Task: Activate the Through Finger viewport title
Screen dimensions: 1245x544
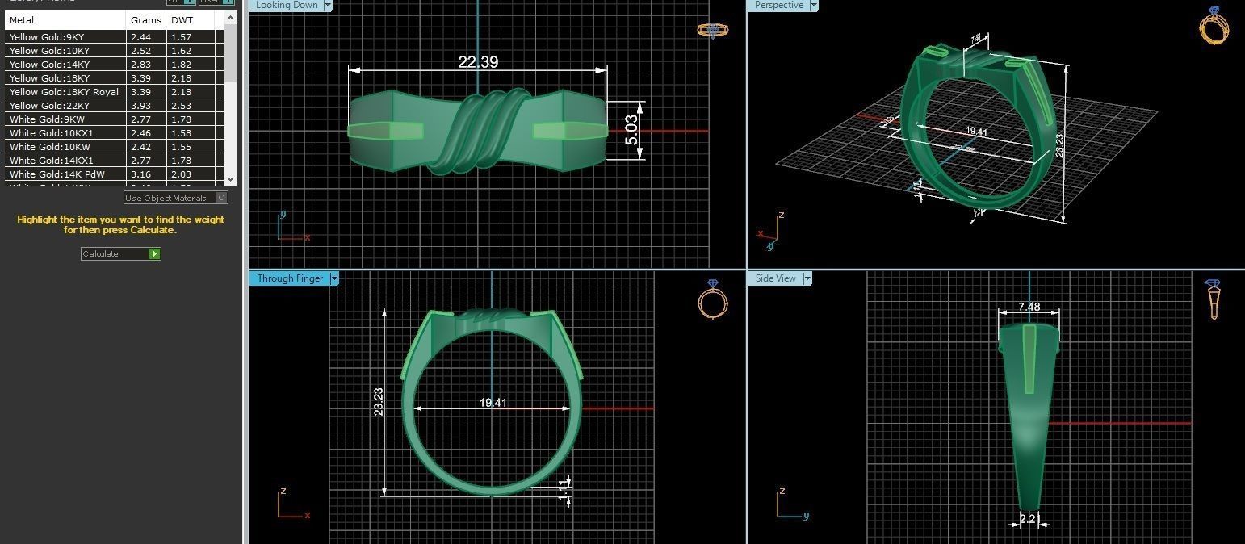Action: tap(290, 278)
